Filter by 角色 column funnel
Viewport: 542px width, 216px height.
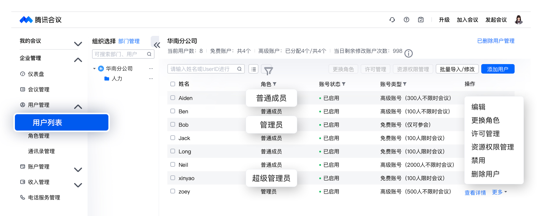pos(275,84)
